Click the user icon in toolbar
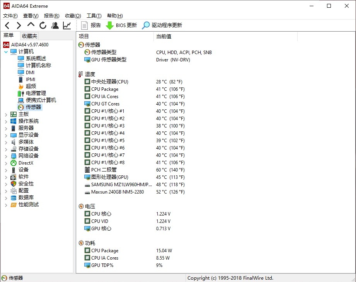 click(x=55, y=25)
